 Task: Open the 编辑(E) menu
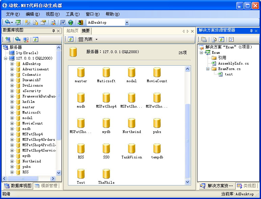coord(33,14)
